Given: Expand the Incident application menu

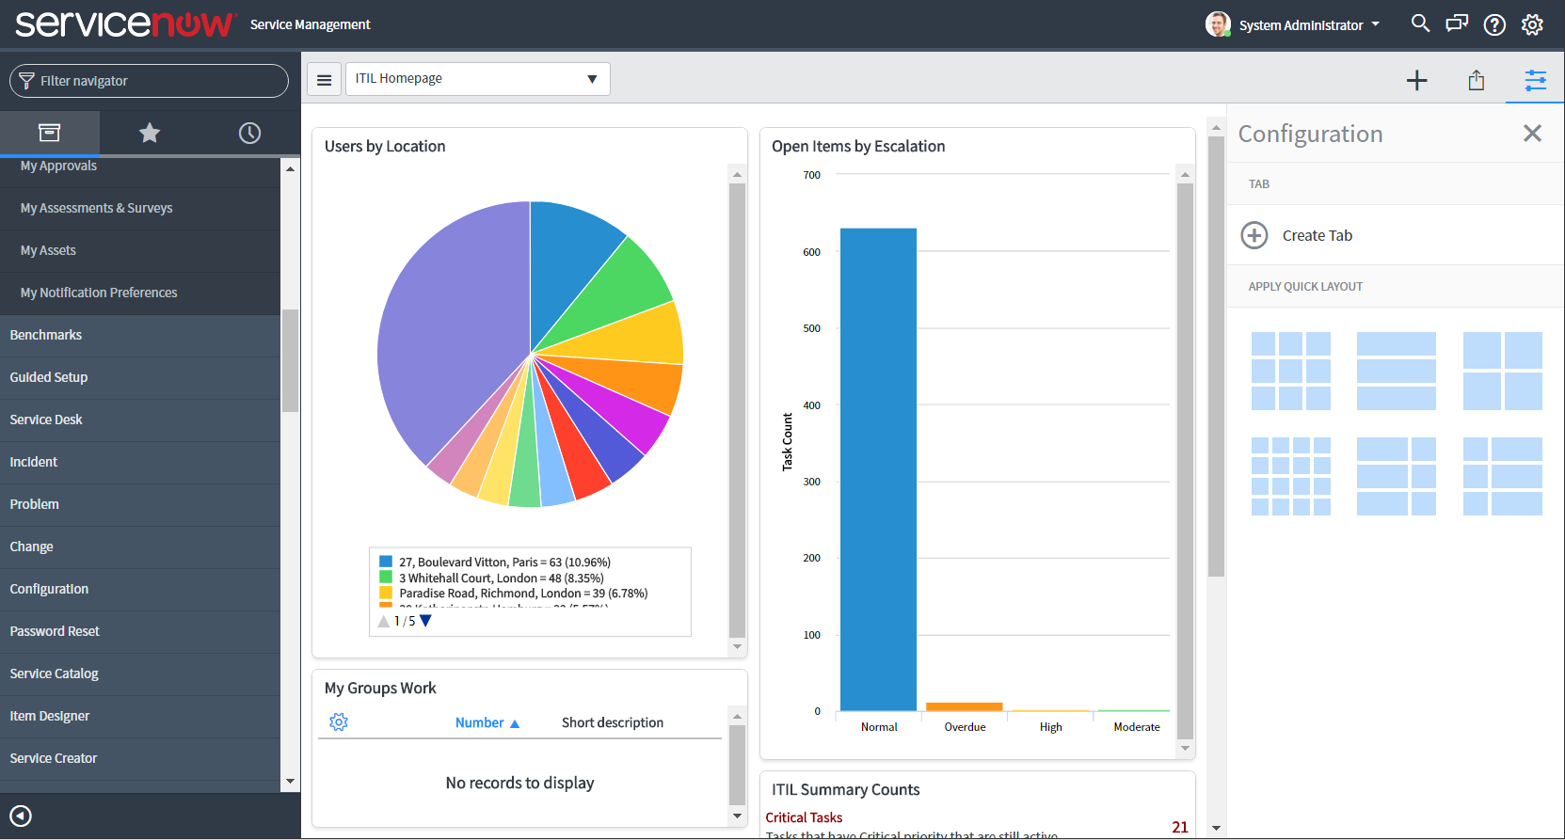Looking at the screenshot, I should [x=140, y=463].
